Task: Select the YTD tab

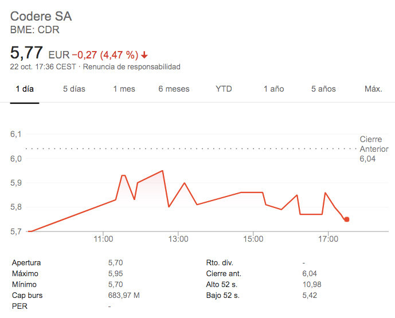Action: pyautogui.click(x=224, y=89)
